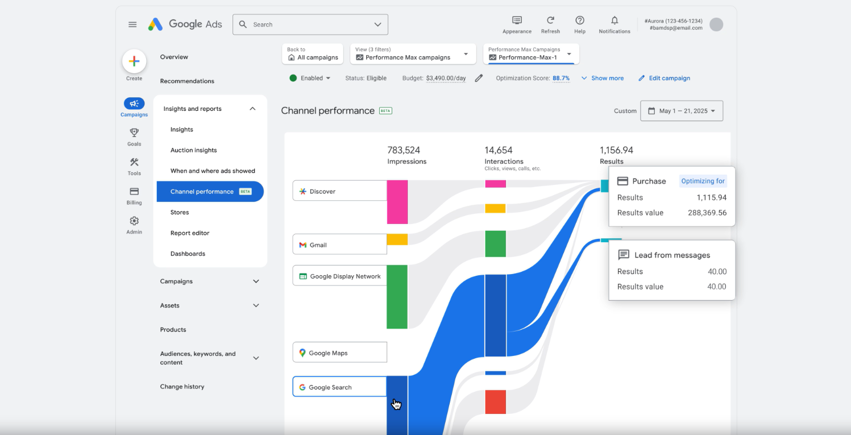
Task: Open Admin gear icon
Action: [134, 221]
